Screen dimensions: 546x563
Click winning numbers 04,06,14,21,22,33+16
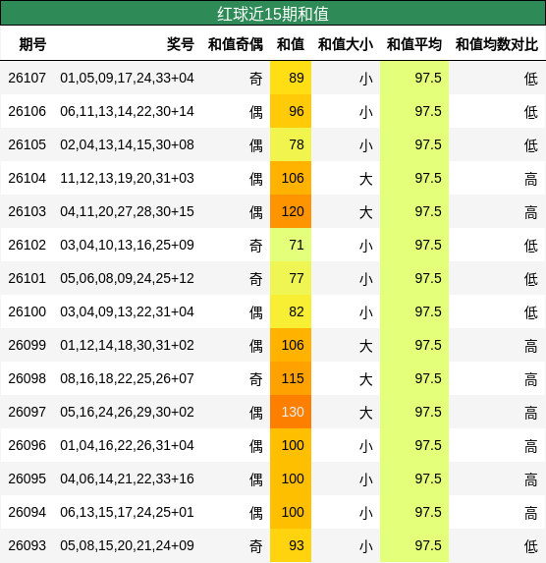[x=127, y=479]
